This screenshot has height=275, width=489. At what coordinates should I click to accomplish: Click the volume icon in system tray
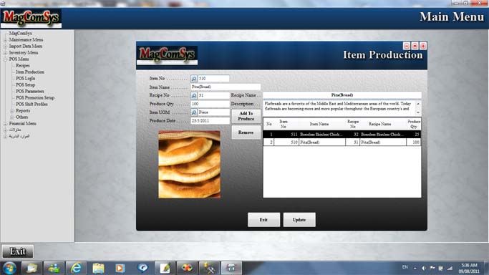pos(423,268)
